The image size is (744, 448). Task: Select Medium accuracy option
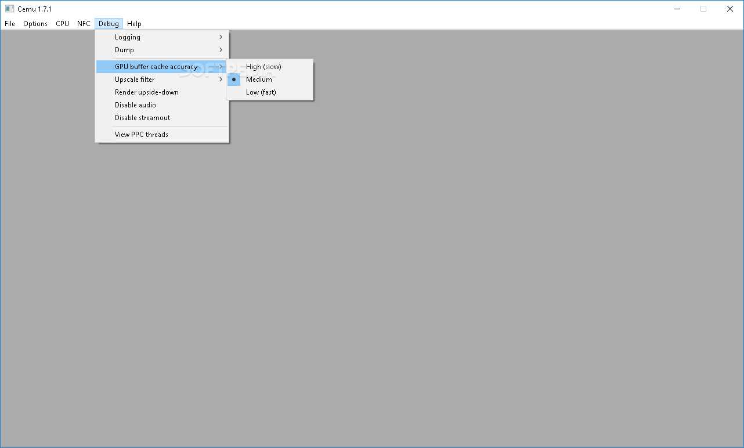coord(270,80)
